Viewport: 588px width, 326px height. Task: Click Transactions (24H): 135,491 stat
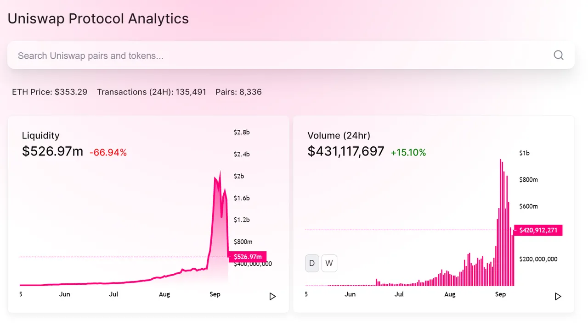coord(152,92)
